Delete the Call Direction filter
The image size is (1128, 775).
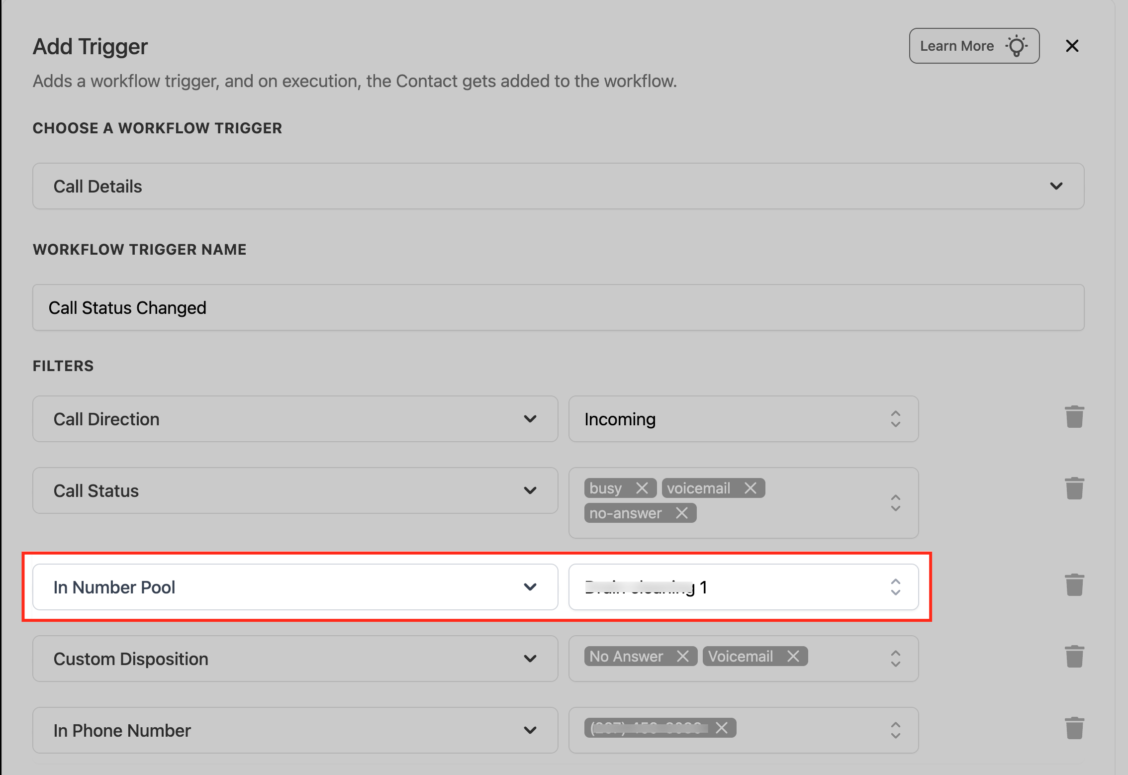click(x=1074, y=417)
